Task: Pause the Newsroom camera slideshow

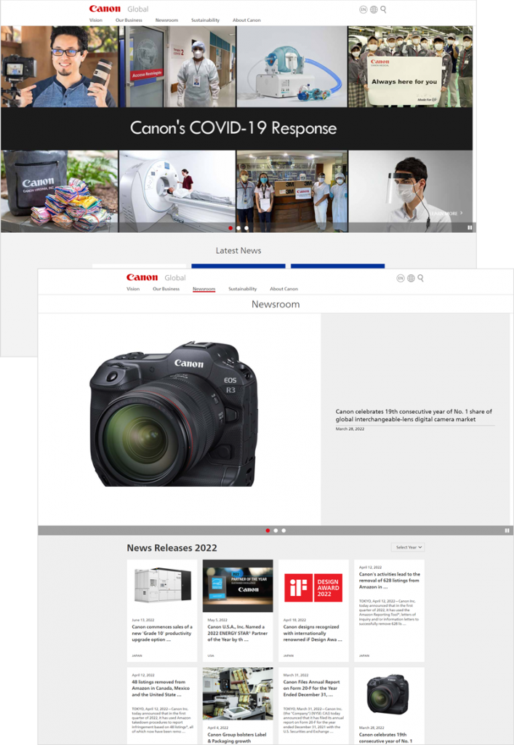Action: tap(507, 530)
